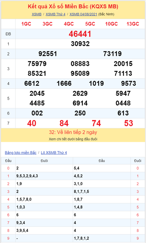Click second prize number 92551
Screen dimensions: 146x243
[48, 54]
